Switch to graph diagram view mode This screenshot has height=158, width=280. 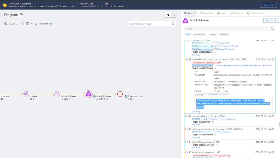coord(168,15)
